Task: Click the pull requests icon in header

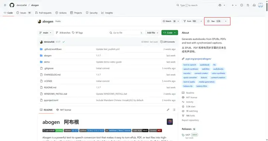Action: (248, 5)
